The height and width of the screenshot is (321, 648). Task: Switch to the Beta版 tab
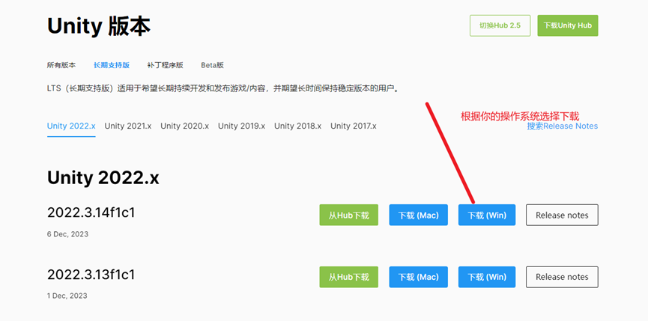[213, 65]
